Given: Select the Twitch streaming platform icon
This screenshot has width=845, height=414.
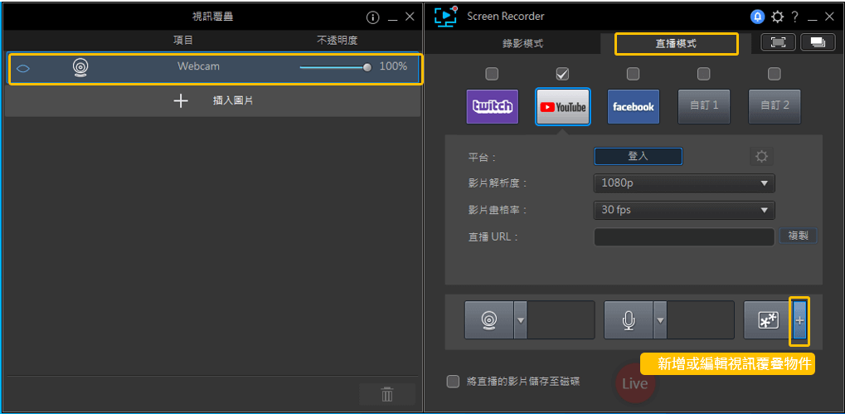Looking at the screenshot, I should (x=492, y=107).
